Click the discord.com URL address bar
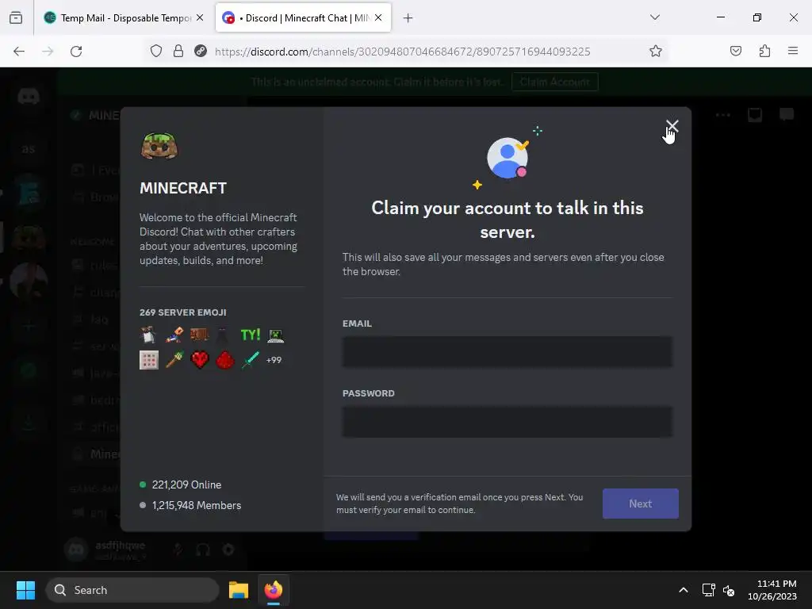The width and height of the screenshot is (812, 609). click(402, 52)
